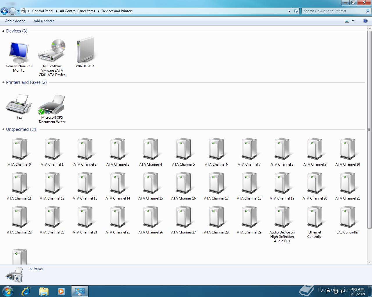This screenshot has width=372, height=297.
Task: Click the scrollbar down arrow
Action: click(x=369, y=262)
